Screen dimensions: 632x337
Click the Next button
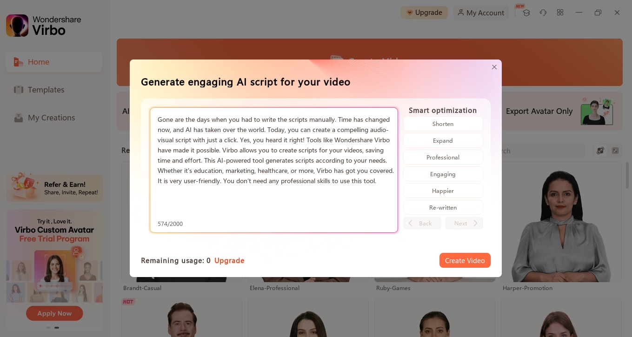point(464,223)
